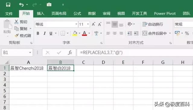Image resolution: width=193 pixels, height=110 pixels.
Task: Switch to the 插入 tab
Action: [40, 13]
